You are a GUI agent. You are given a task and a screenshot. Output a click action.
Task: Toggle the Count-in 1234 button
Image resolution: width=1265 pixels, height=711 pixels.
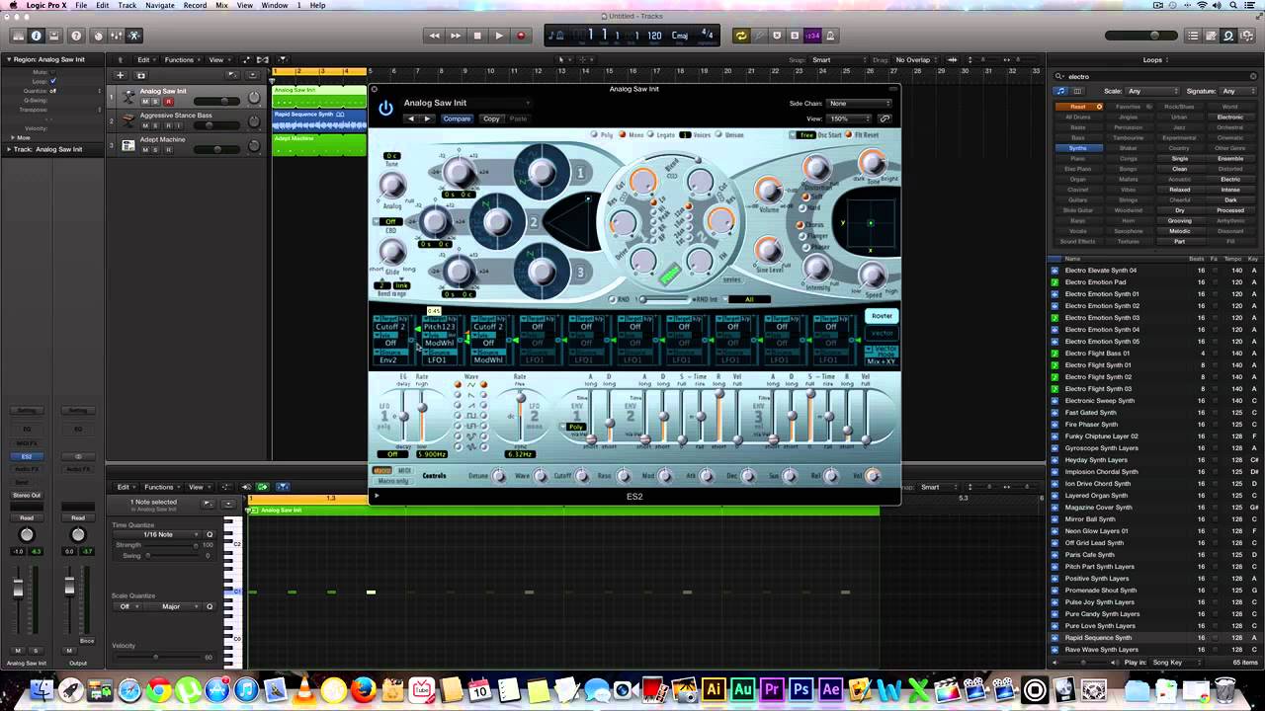point(812,36)
